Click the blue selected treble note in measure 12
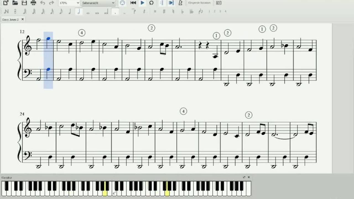This screenshot has width=354, height=199. (48, 39)
